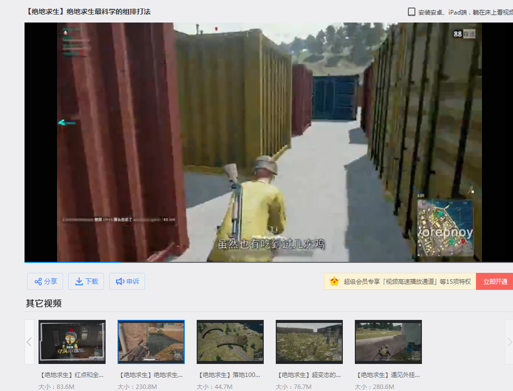Open the fourth grassy field video thumbnail

click(309, 342)
